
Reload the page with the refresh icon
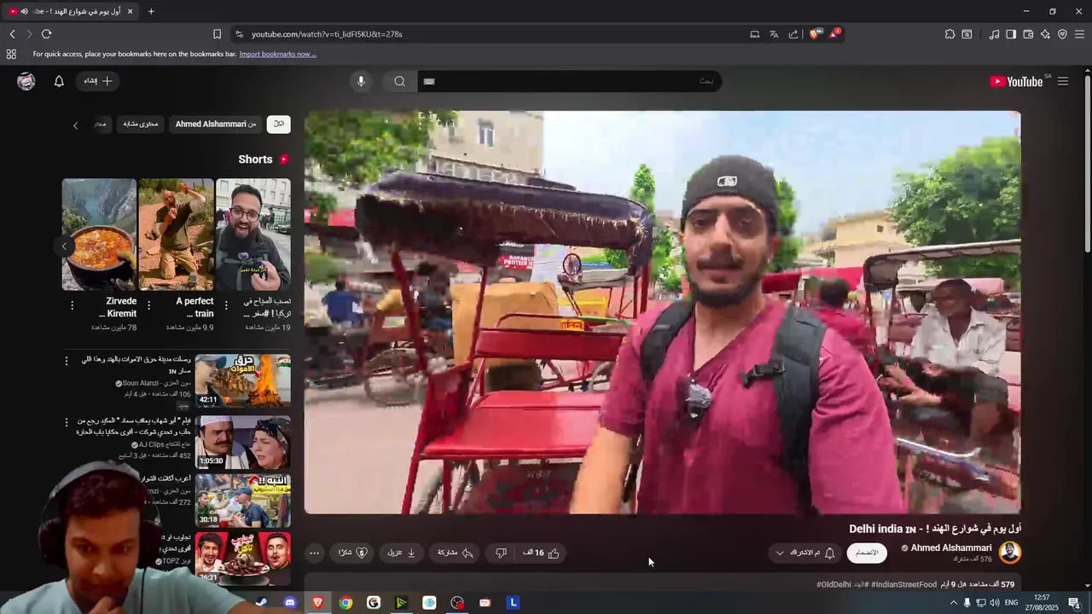(x=46, y=34)
